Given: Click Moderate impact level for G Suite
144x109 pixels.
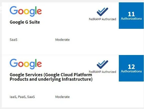Looking at the screenshot, I should coord(62,40).
